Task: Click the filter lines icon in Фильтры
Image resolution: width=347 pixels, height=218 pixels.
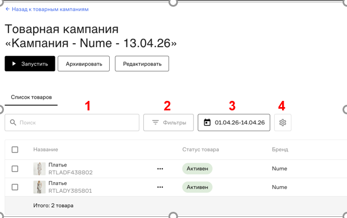Action: click(x=156, y=122)
